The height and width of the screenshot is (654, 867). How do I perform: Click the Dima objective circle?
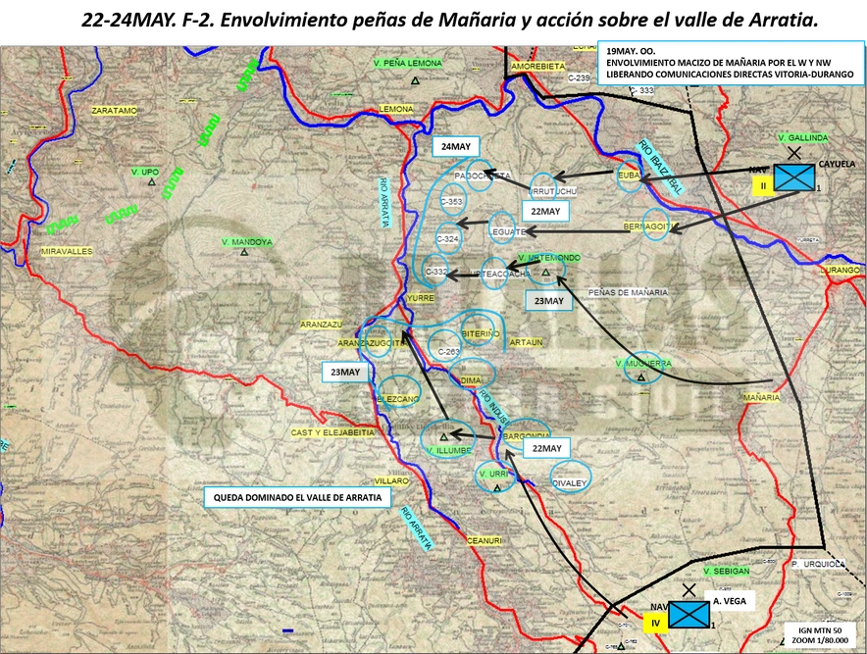click(472, 374)
